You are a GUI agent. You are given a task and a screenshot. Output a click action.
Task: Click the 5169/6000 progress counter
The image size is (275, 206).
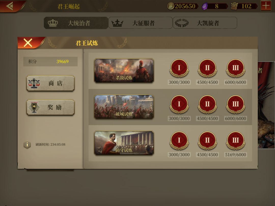tap(236, 155)
